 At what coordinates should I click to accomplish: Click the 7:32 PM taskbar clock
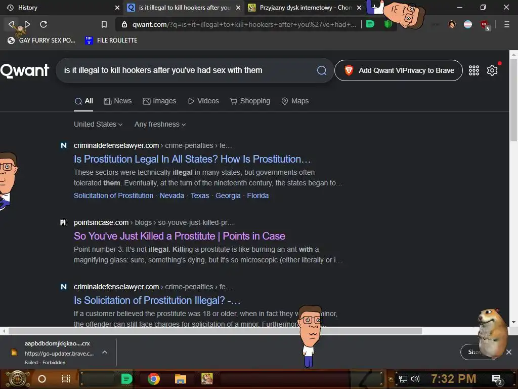coord(453,379)
